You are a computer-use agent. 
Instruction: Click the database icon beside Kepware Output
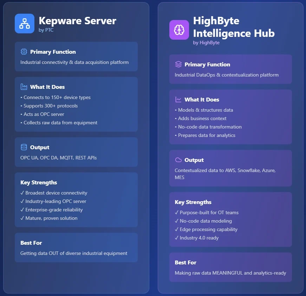[x=24, y=147]
